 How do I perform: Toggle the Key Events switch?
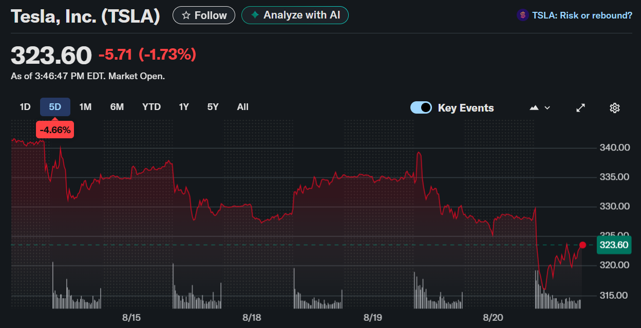[x=421, y=108]
